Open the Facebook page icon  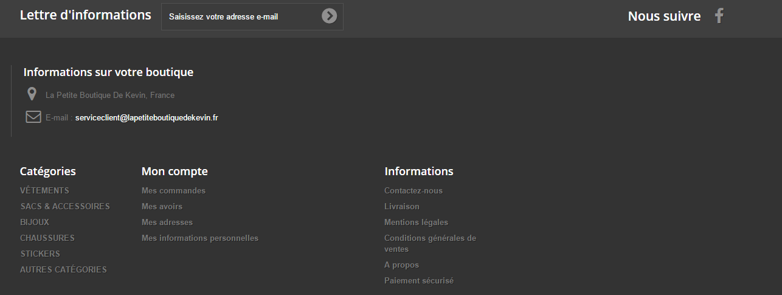click(719, 16)
